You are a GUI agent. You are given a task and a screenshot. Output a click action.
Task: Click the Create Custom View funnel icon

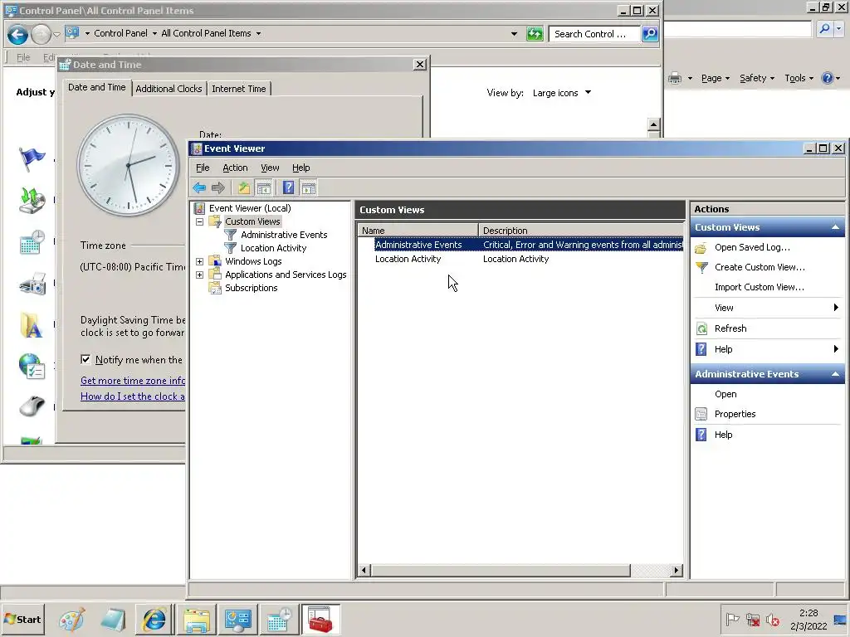[x=701, y=268]
